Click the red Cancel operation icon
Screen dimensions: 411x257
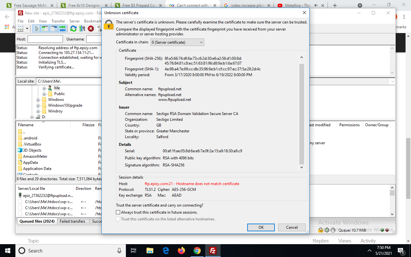click(x=91, y=29)
